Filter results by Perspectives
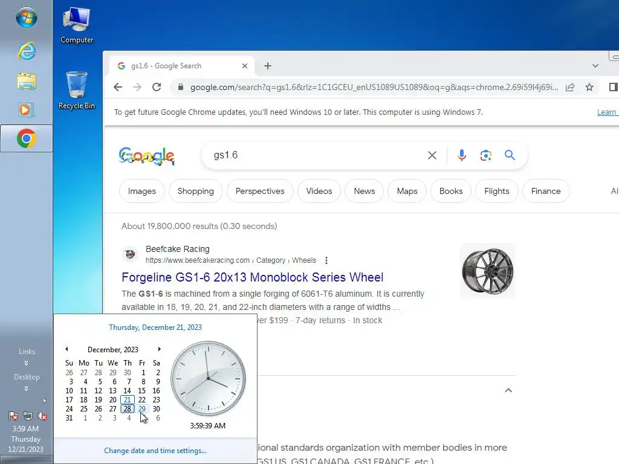 tap(260, 191)
